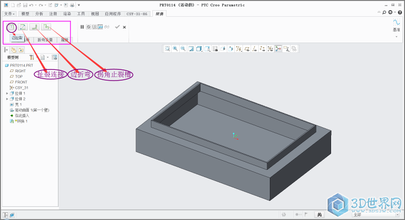Screen dimensions: 405x220
Task: Expand 拉伸 2 feature node
Action: (7, 99)
